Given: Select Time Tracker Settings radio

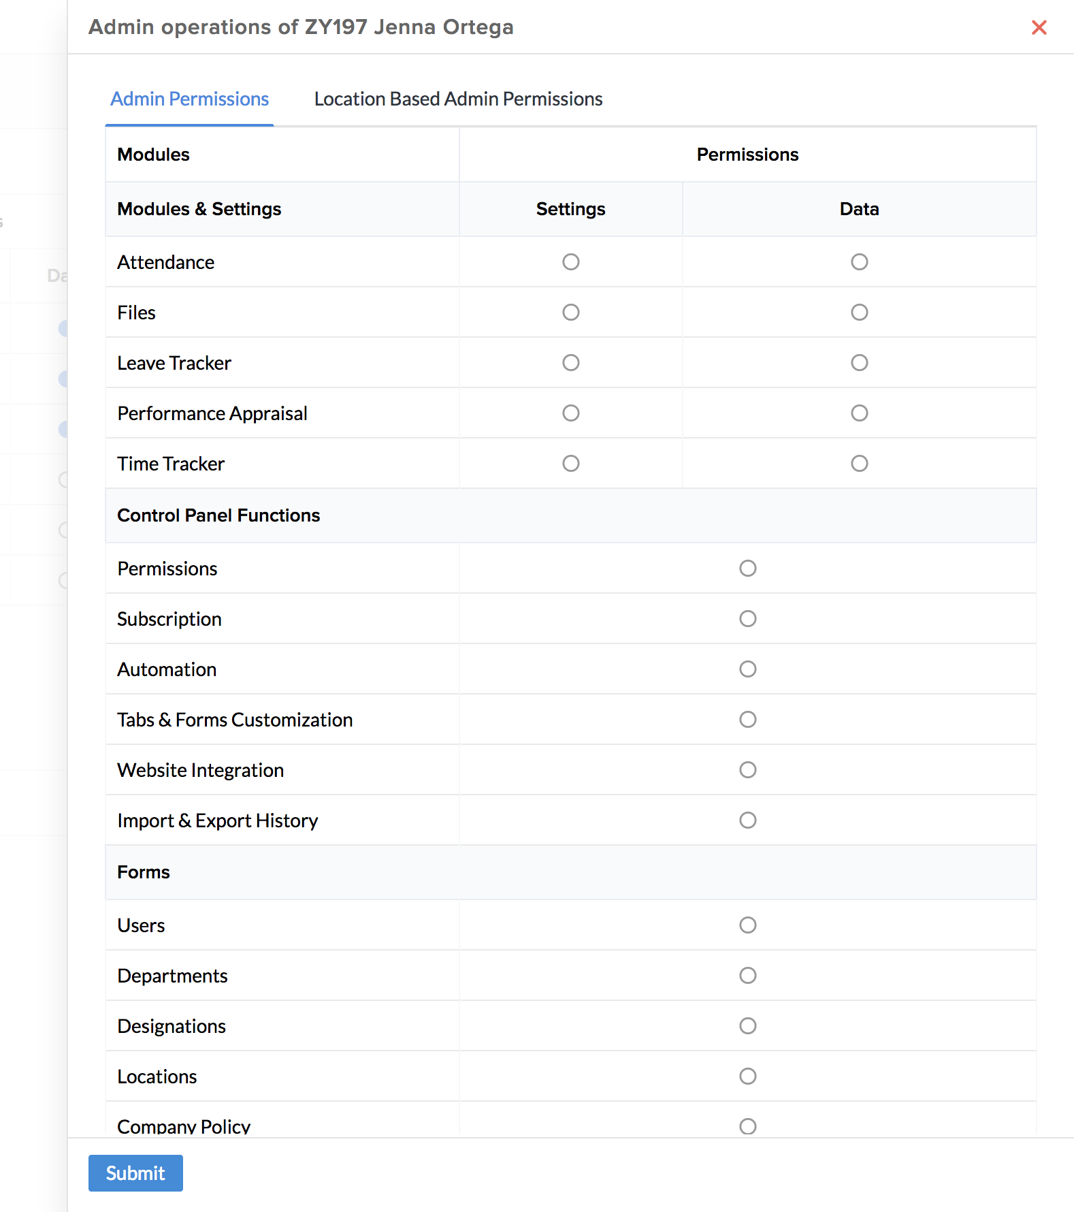Looking at the screenshot, I should pyautogui.click(x=571, y=464).
